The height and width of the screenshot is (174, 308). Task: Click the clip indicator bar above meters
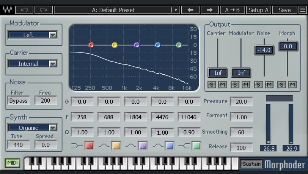click(280, 99)
